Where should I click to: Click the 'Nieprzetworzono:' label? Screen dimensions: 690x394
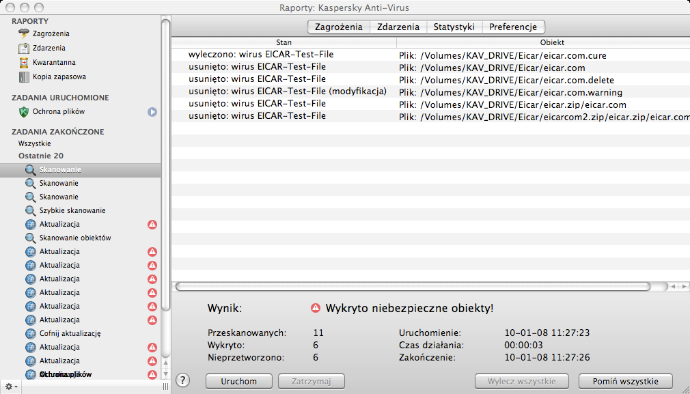coord(246,358)
